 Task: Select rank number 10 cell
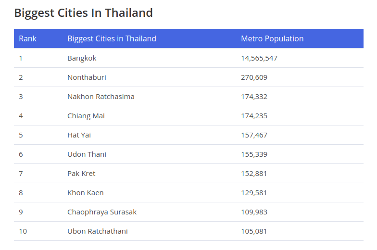tap(23, 231)
